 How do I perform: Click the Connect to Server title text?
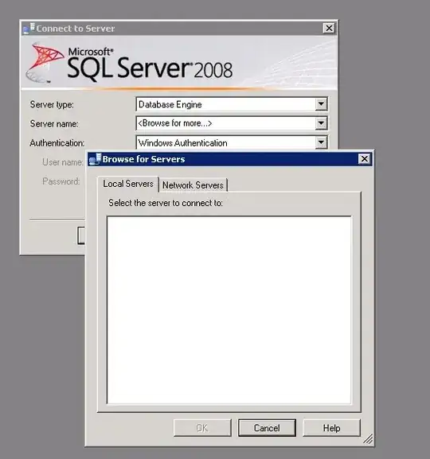[x=76, y=29]
